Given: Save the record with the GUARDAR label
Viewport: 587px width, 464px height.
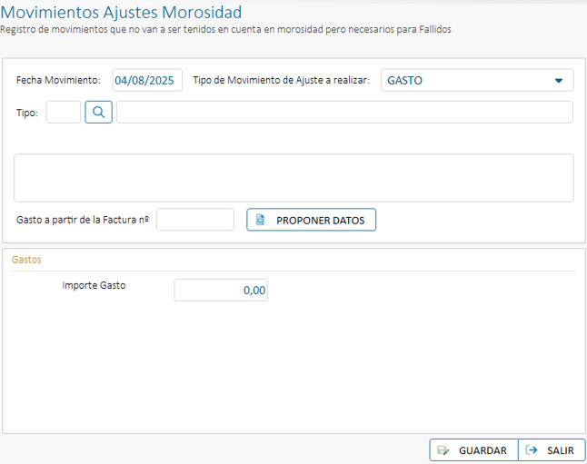Looking at the screenshot, I should click(483, 450).
